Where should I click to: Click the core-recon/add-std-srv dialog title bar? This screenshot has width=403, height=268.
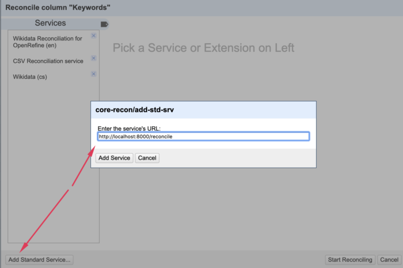click(x=203, y=110)
